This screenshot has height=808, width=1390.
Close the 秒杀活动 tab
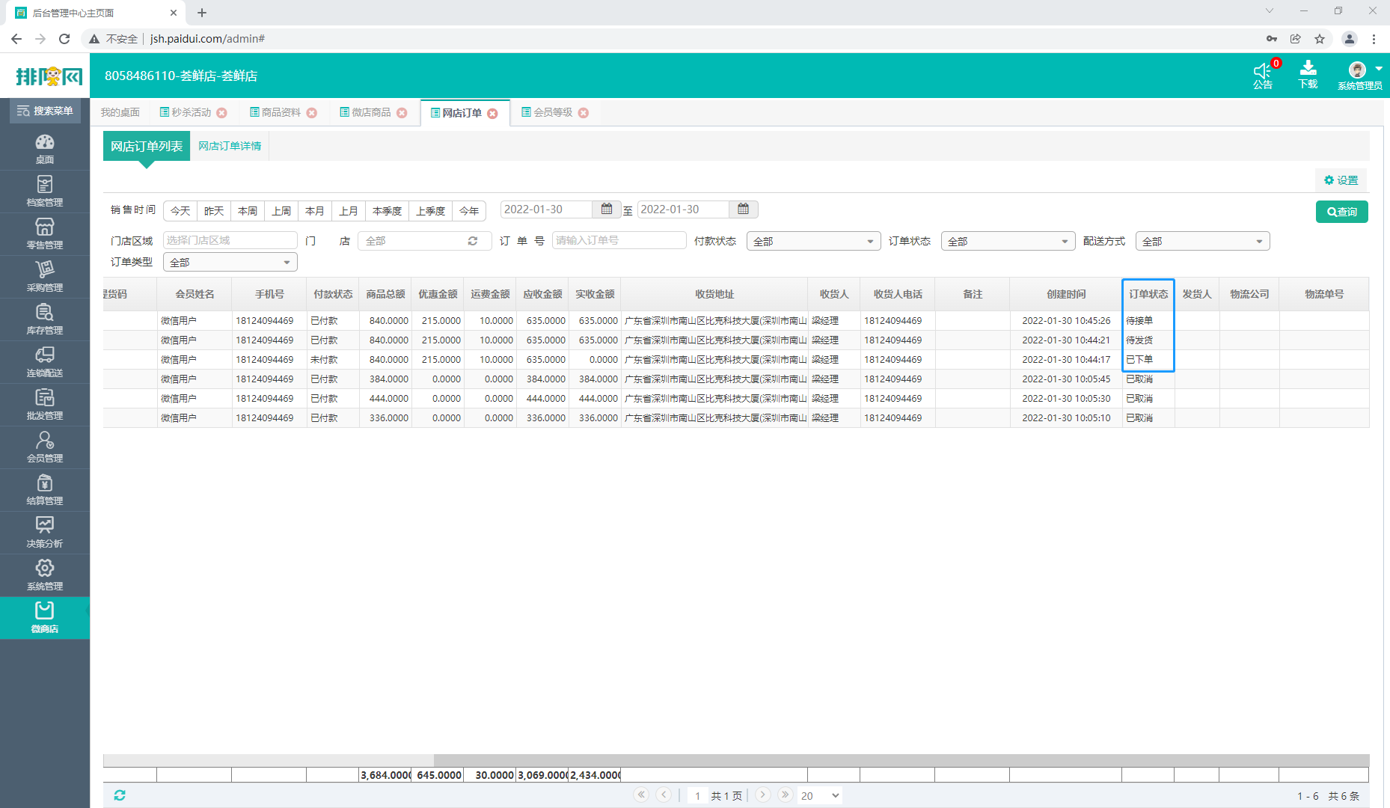pyautogui.click(x=222, y=113)
